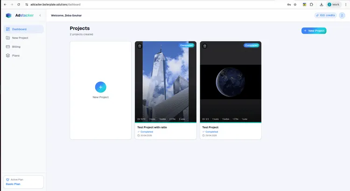Open the skyscraper thumbnail project
Viewport: 350px width, 191px height.
click(166, 82)
